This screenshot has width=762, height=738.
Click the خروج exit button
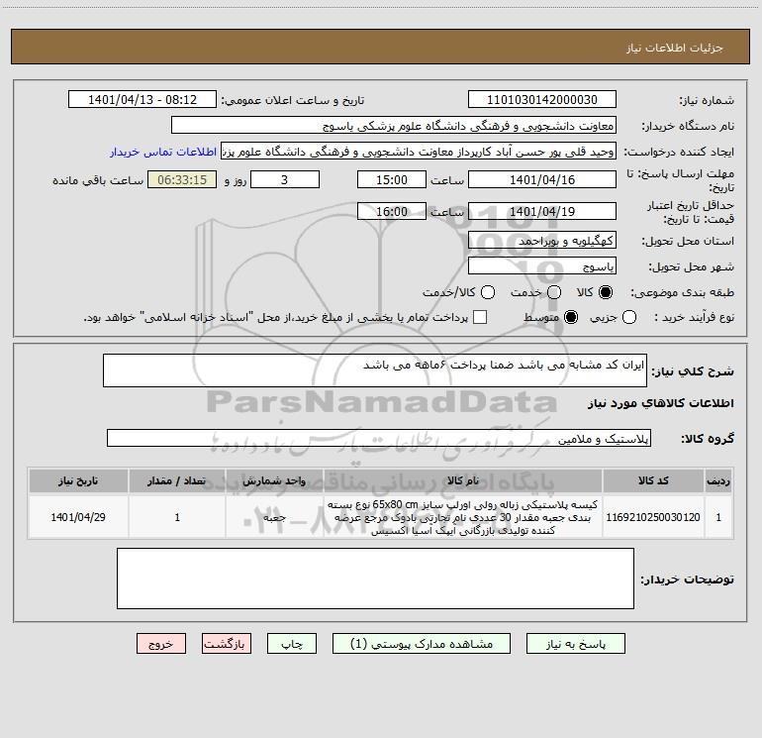161,644
